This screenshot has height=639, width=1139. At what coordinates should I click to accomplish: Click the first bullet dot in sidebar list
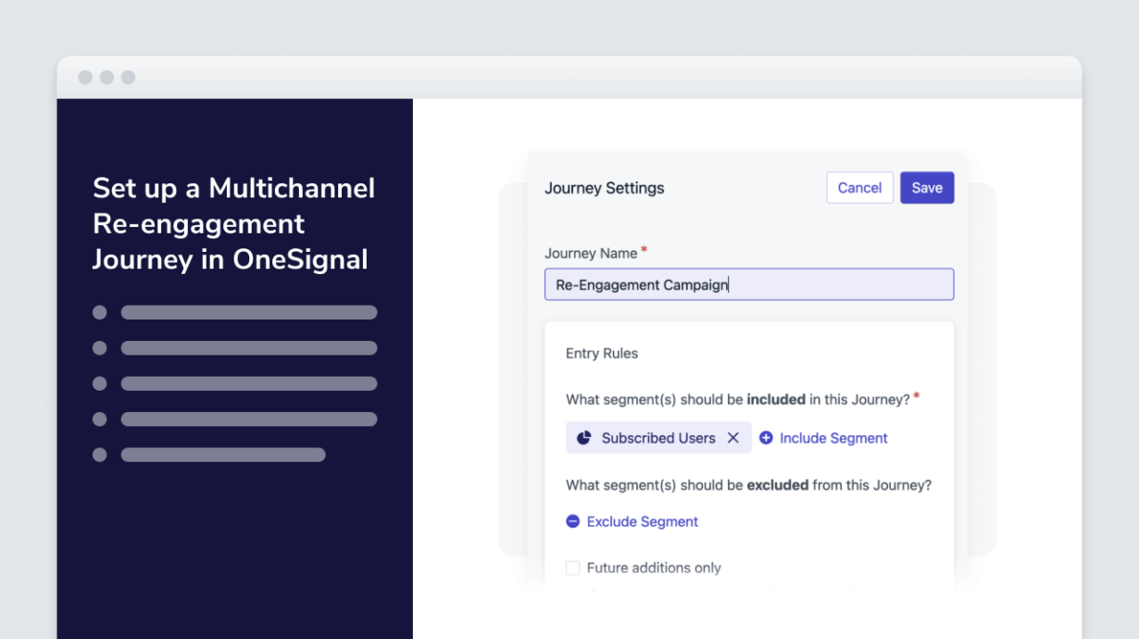coord(100,313)
